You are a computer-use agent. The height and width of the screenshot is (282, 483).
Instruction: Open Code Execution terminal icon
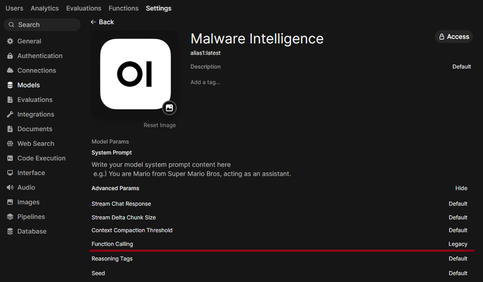(10, 159)
